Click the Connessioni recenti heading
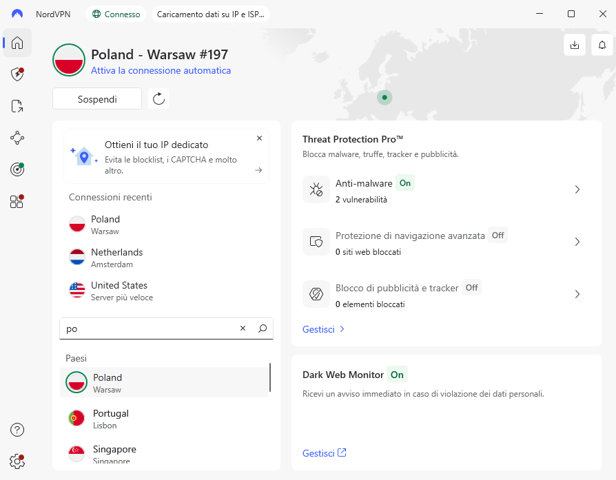The width and height of the screenshot is (616, 480). tap(110, 197)
